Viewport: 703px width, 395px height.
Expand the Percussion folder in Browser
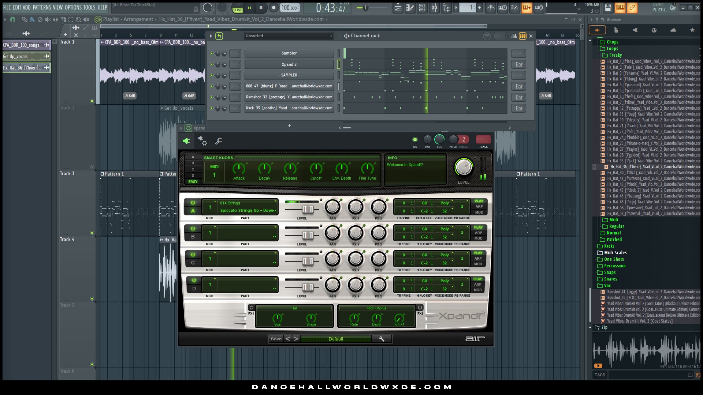coord(614,266)
